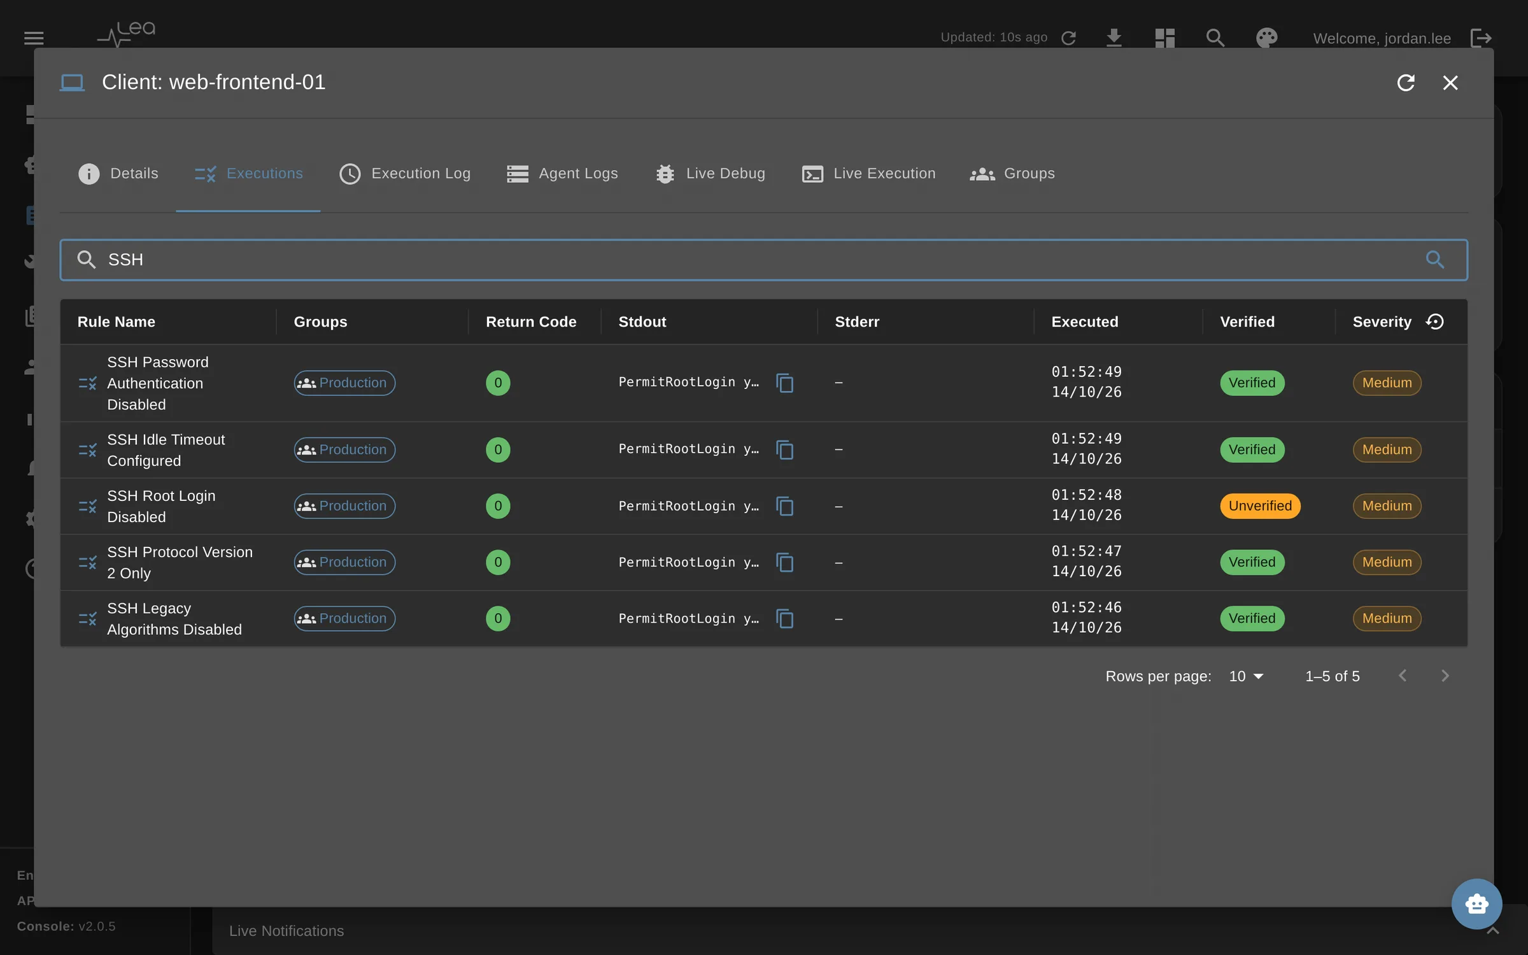Click Medium severity chip on SSH Protocol Version row
The width and height of the screenshot is (1528, 955).
point(1387,563)
